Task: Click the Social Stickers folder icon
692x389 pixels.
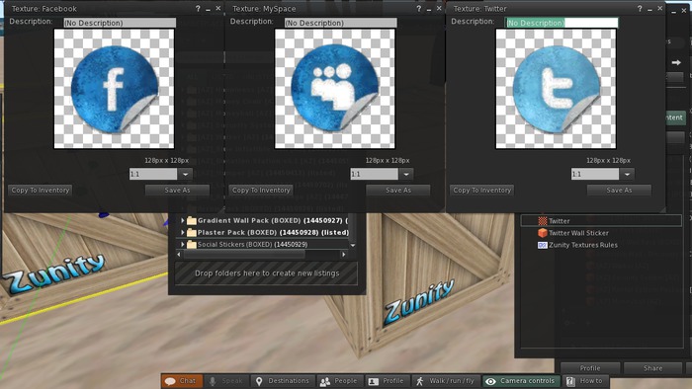Action: (x=192, y=244)
